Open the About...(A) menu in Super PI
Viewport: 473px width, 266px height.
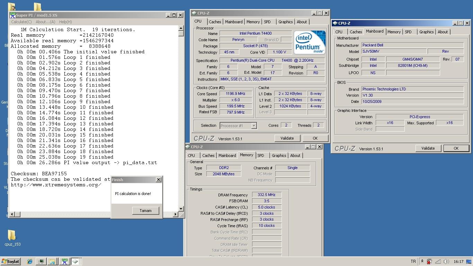pyautogui.click(x=45, y=22)
